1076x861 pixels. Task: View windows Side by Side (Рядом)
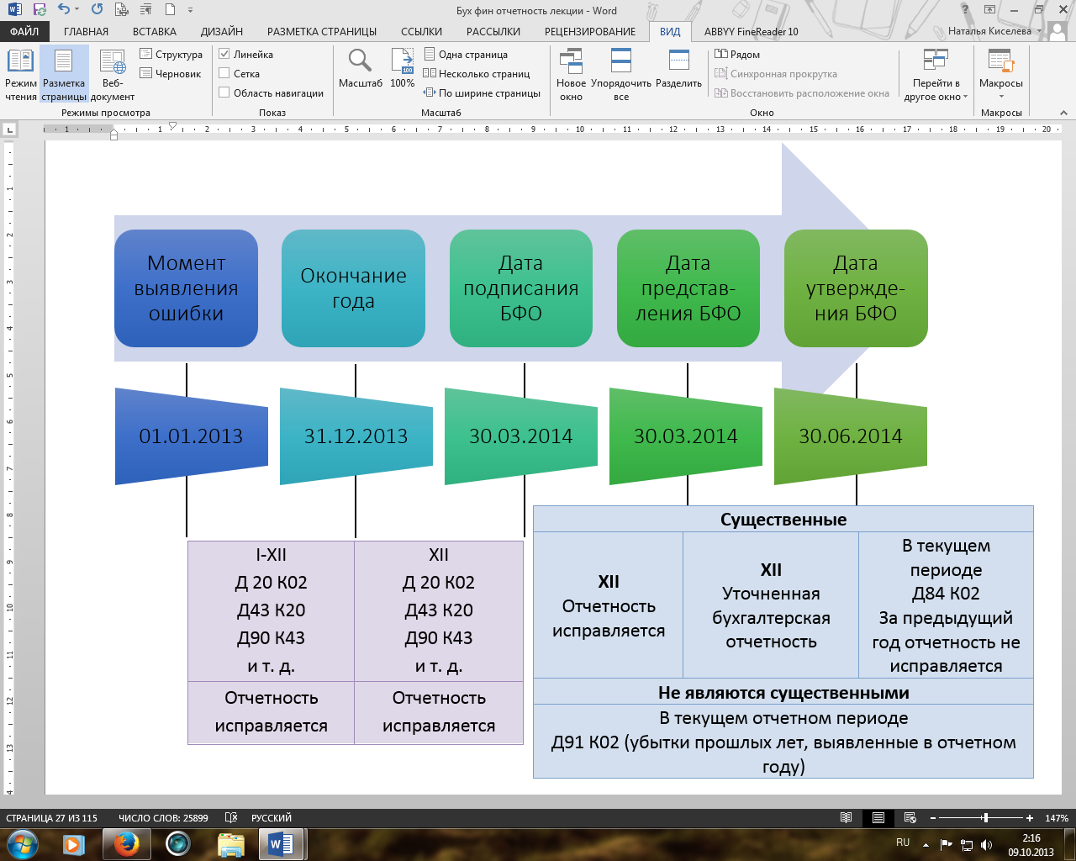coord(737,55)
